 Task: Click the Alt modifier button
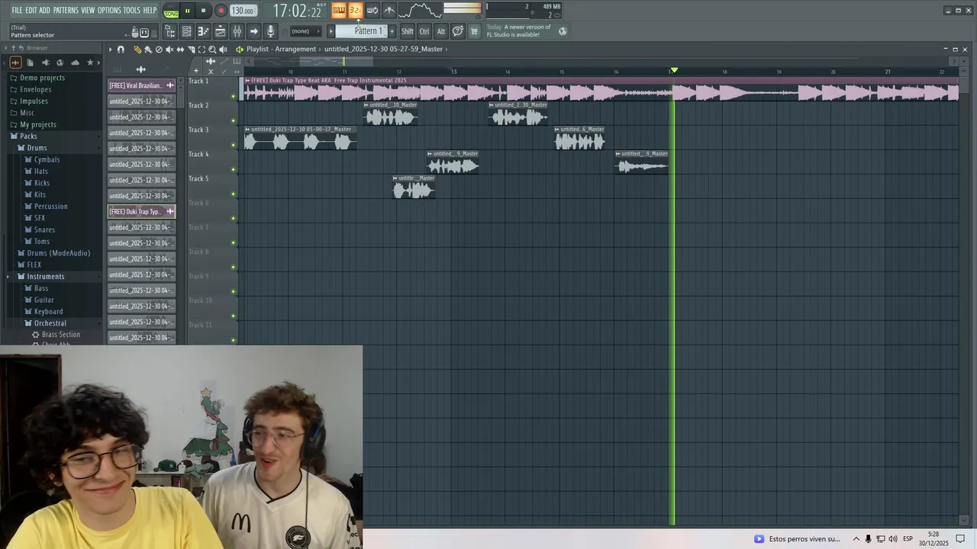tap(440, 31)
